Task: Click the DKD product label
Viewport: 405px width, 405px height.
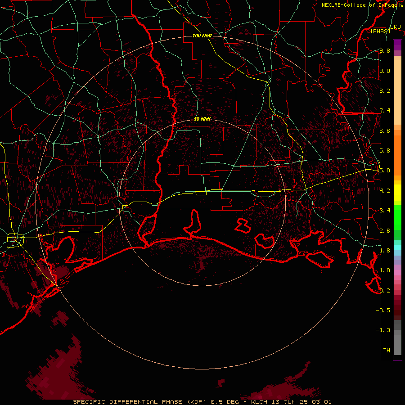Action: pos(395,27)
